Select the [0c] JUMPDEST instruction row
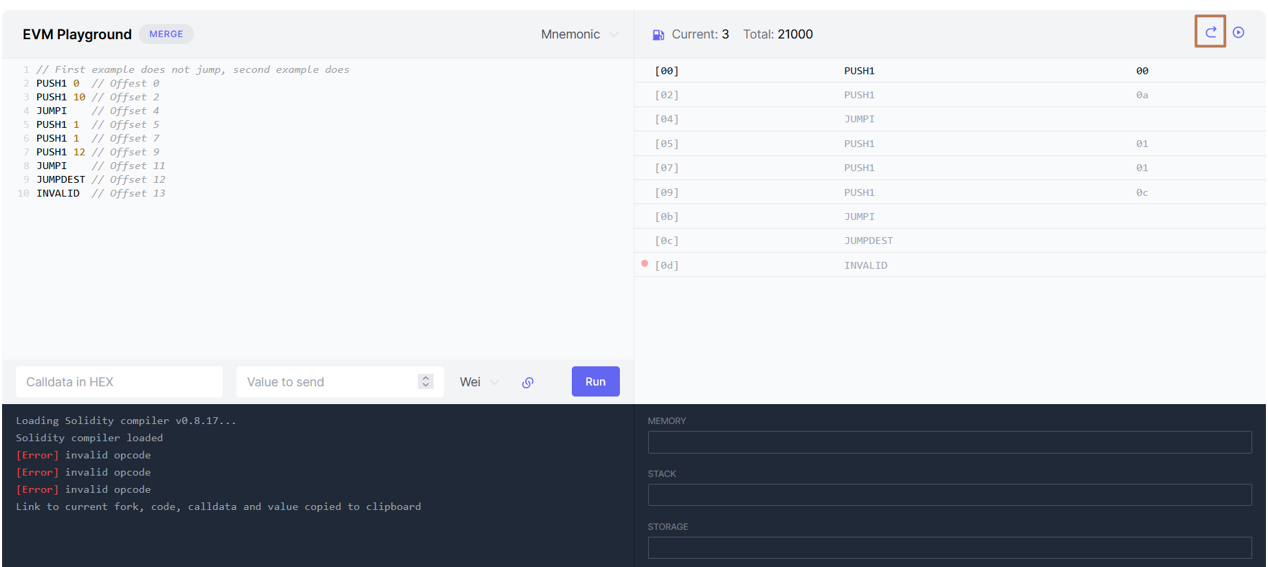Screen dimensions: 1268x567 click(x=948, y=241)
